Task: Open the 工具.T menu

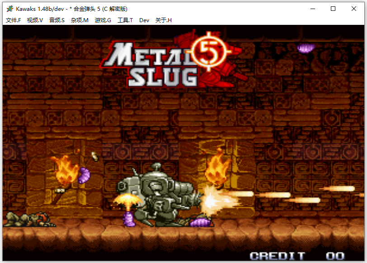Action: pos(125,20)
